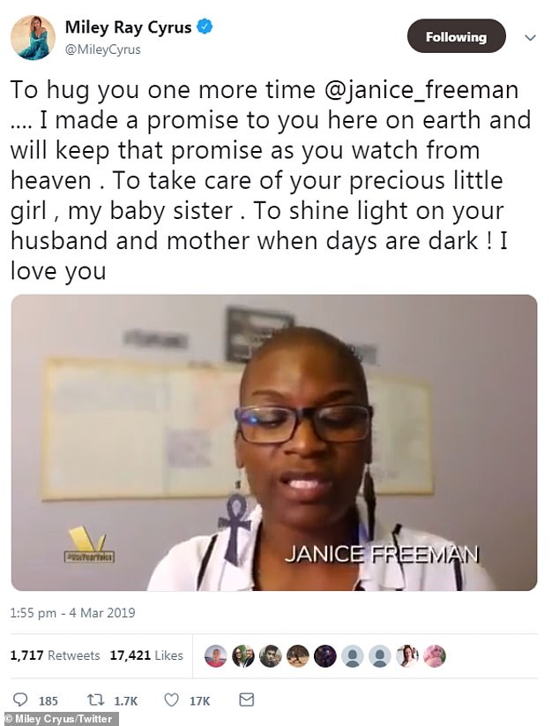
Task: Click the reply speech bubble icon
Action: (20, 700)
